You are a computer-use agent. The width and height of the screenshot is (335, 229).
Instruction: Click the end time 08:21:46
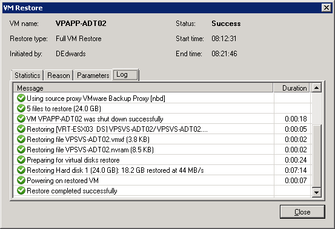click(x=224, y=54)
